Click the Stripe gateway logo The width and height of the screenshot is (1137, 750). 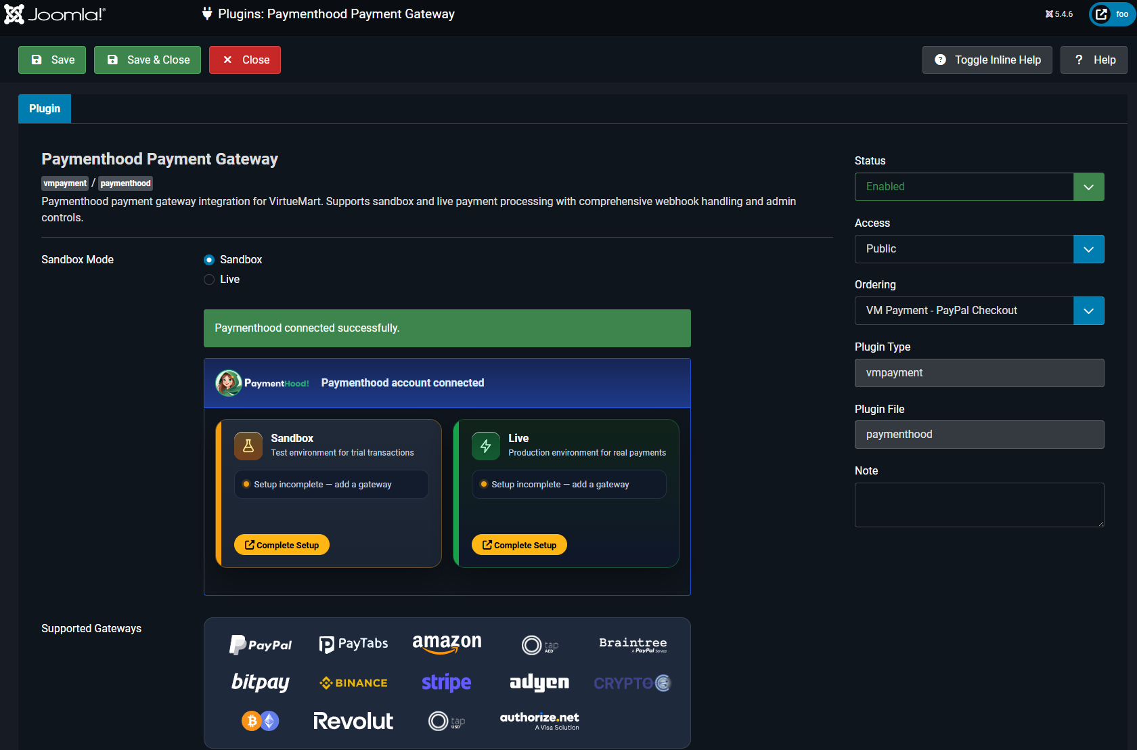[x=447, y=682]
